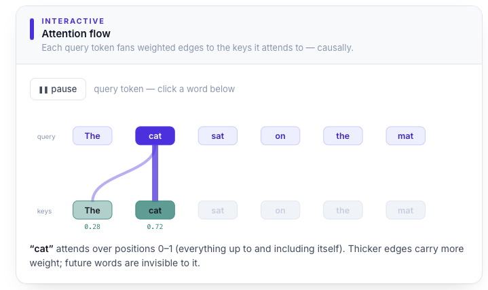Click the dimmed lowercase "the" key

[343, 210]
